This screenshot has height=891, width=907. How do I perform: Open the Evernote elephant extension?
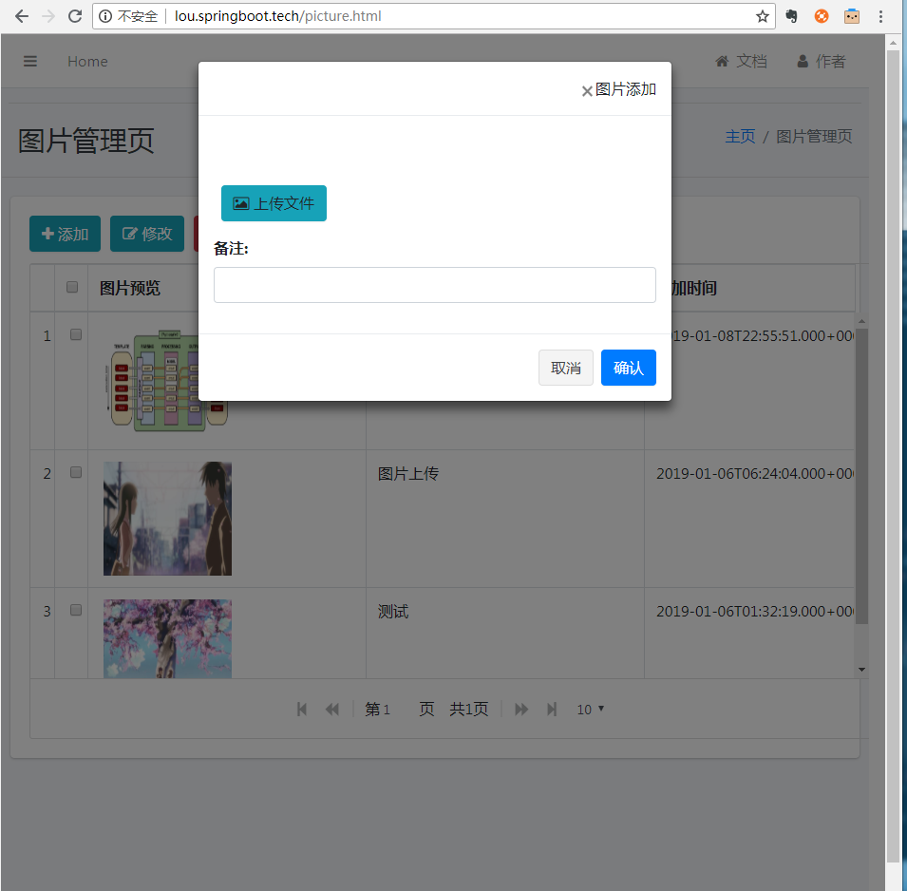point(791,16)
